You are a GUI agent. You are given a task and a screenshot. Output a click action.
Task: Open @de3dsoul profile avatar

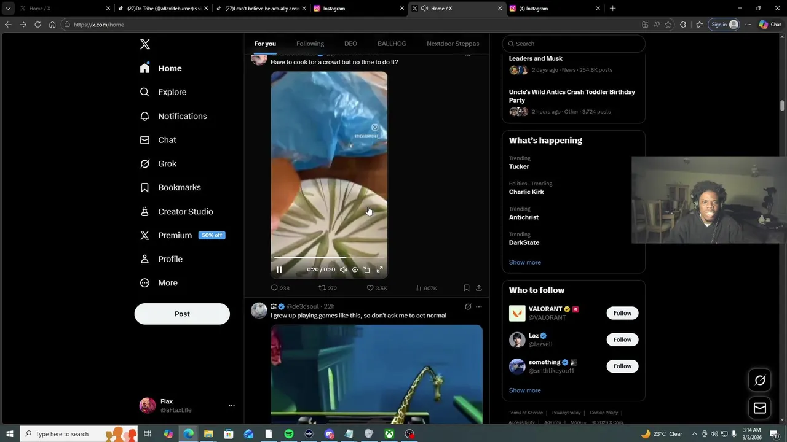click(x=259, y=310)
